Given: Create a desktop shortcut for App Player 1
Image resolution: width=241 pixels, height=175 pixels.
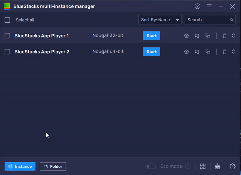Looking at the screenshot, I should (197, 36).
